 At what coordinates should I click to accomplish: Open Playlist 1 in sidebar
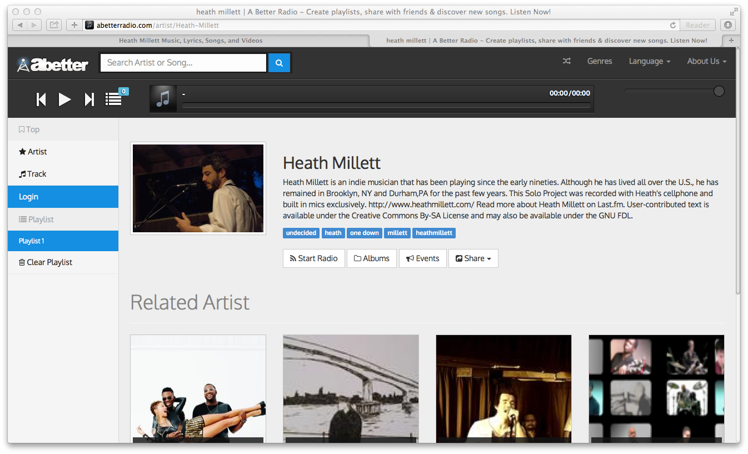coord(63,241)
